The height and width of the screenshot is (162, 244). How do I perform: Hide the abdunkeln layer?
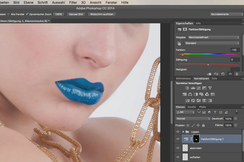(x=178, y=148)
